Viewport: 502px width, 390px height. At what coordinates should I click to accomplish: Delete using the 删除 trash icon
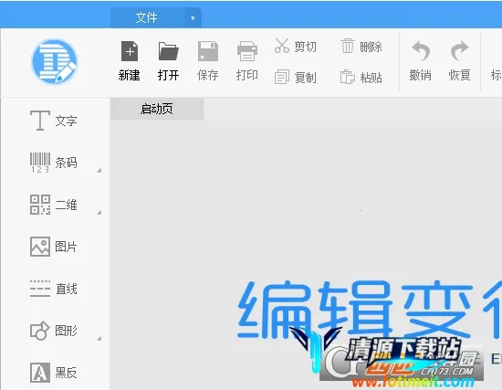tap(348, 47)
